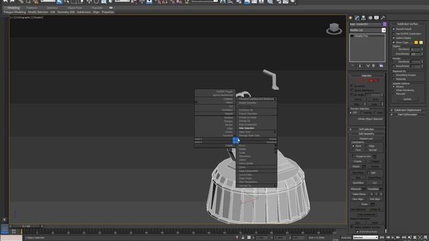Enable Preserve UVs checkbox
The width and height of the screenshot is (429, 241).
tap(354, 157)
